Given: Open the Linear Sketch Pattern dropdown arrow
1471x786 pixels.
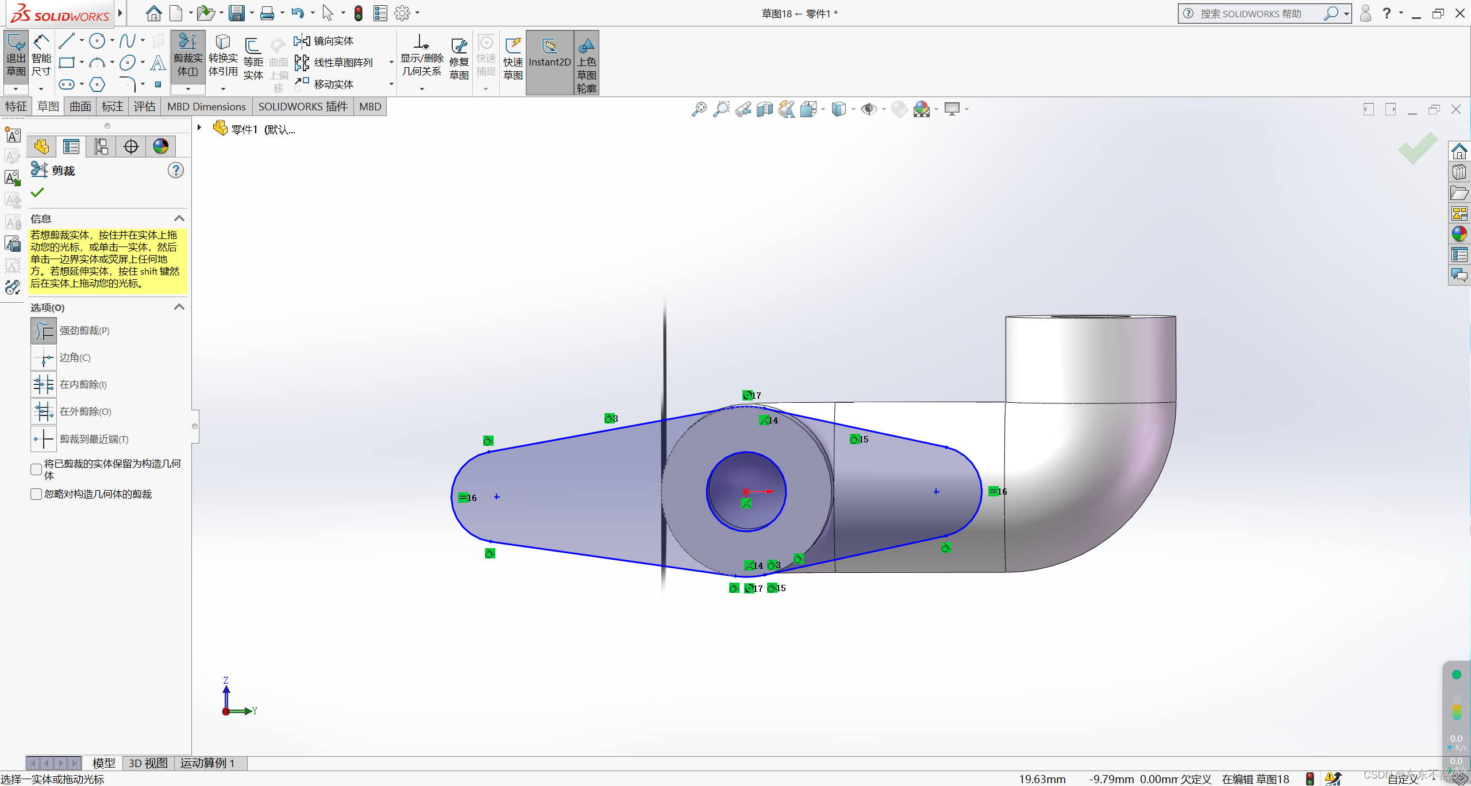Looking at the screenshot, I should pyautogui.click(x=391, y=62).
